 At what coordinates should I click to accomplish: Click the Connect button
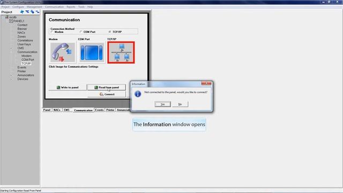[107, 94]
